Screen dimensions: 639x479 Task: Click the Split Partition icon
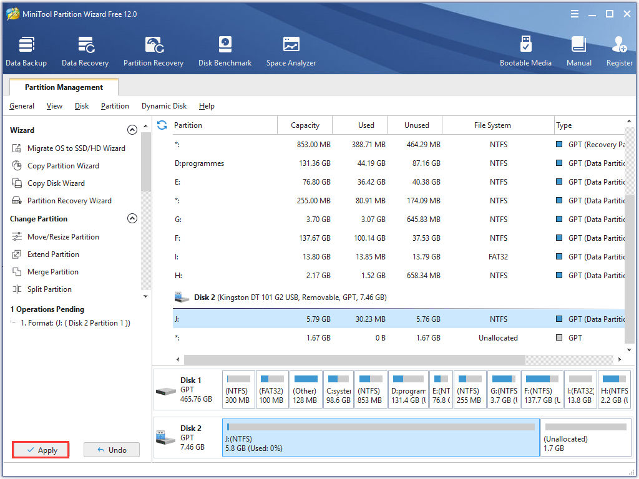coord(17,289)
